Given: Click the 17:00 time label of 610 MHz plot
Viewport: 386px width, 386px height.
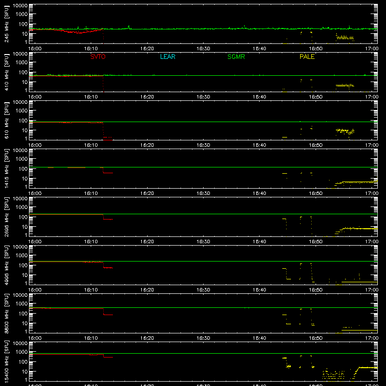Looking at the screenshot, I should pyautogui.click(x=372, y=145).
